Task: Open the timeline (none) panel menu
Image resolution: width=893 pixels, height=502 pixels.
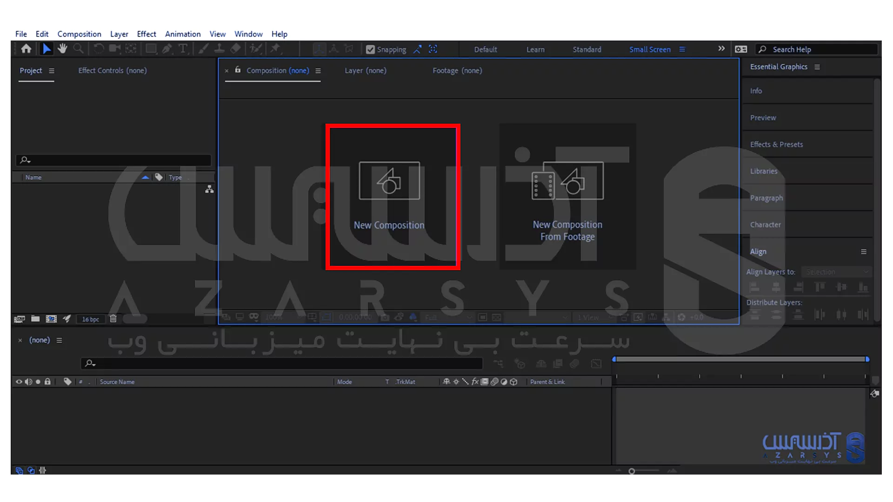Action: [x=59, y=340]
